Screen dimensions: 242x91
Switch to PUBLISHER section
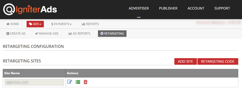click(168, 8)
